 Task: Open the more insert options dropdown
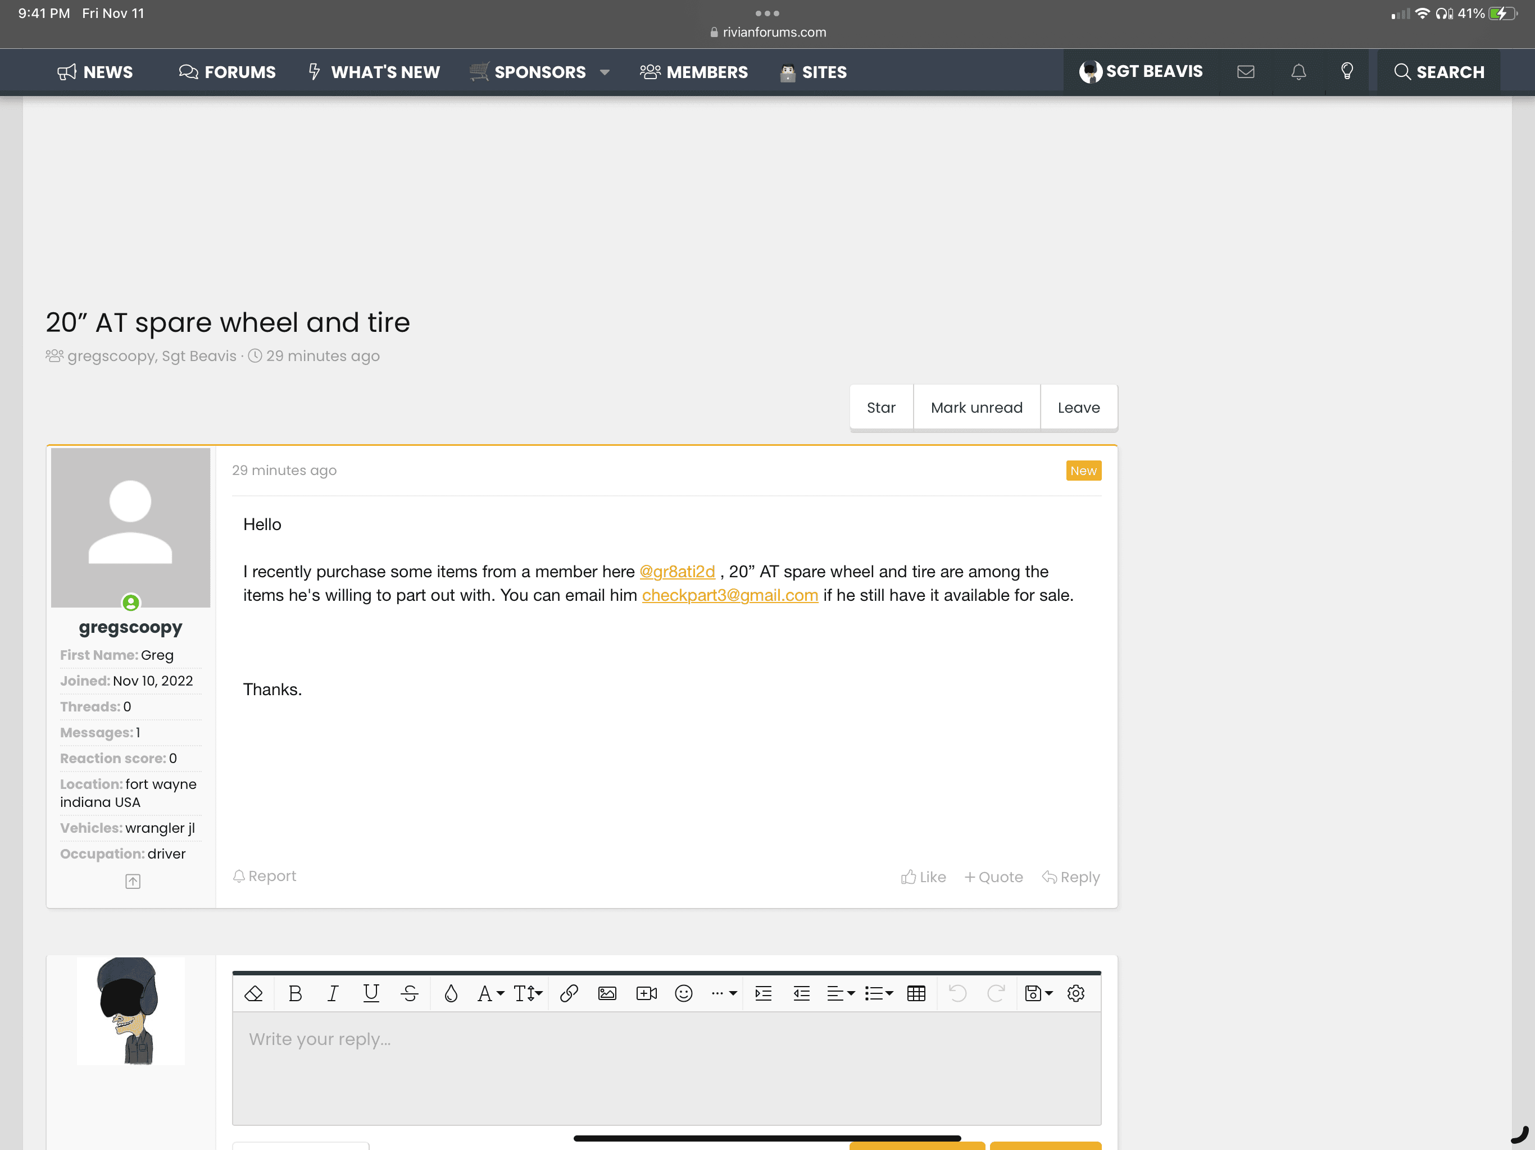(x=724, y=993)
